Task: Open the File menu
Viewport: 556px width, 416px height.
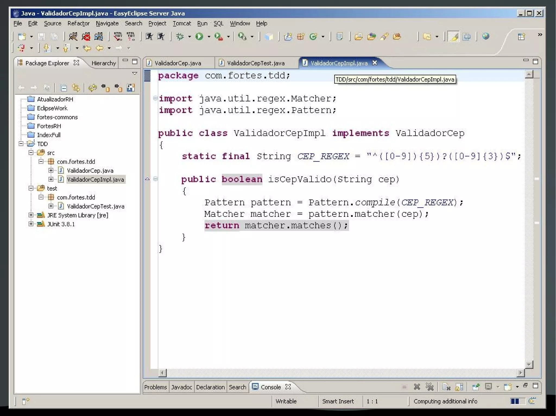Action: click(18, 24)
